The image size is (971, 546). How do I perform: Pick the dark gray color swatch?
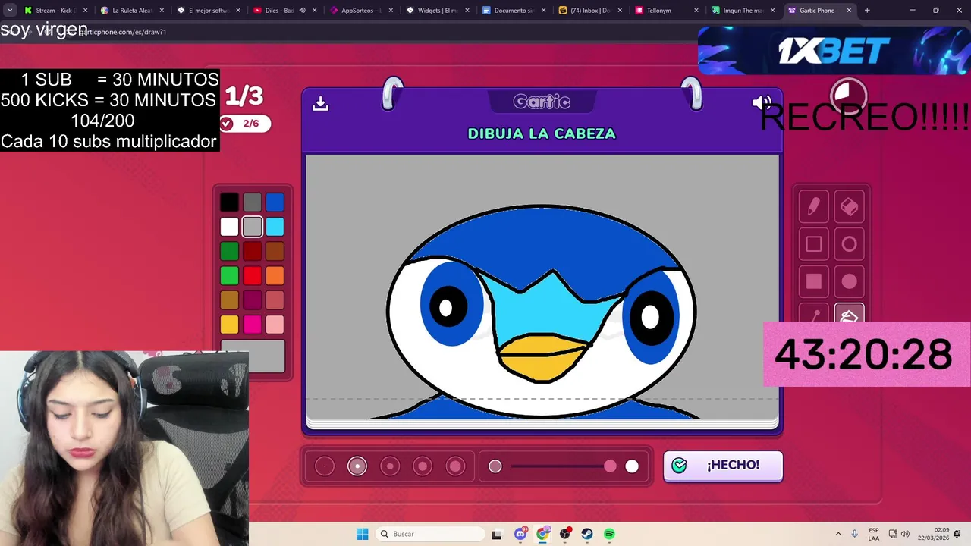(x=252, y=202)
